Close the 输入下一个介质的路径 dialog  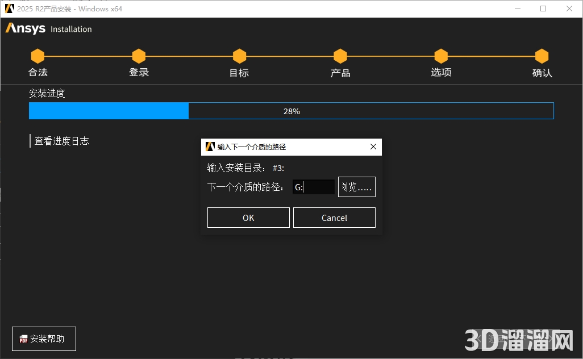(373, 147)
